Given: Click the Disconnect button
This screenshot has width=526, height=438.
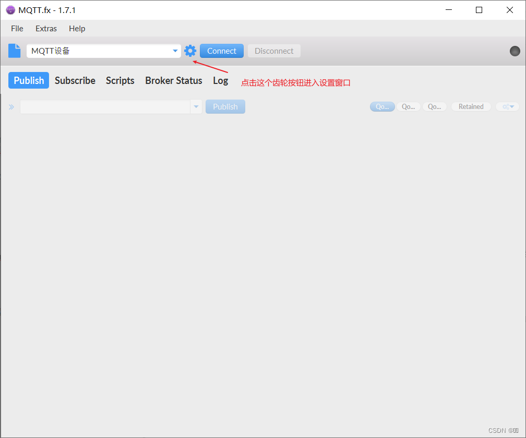Looking at the screenshot, I should point(274,51).
